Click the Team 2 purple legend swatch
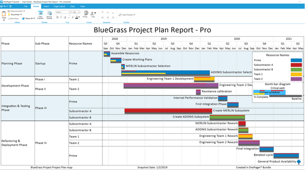 [x=296, y=79]
